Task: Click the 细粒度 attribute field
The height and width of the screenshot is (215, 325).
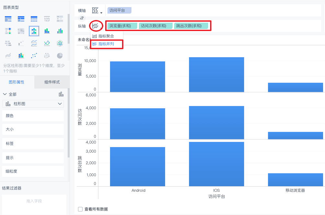Action: pyautogui.click(x=33, y=171)
